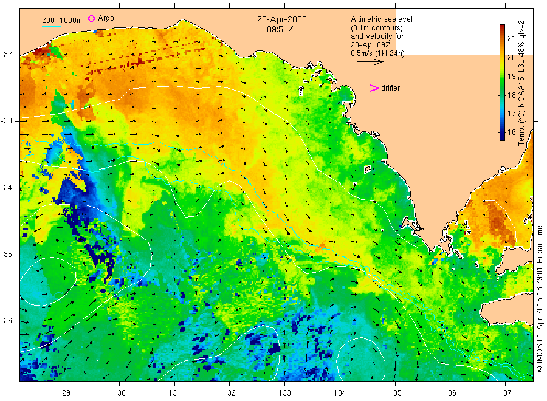Click the magenta Argo circle legend symbol
The image size is (547, 401).
click(91, 18)
